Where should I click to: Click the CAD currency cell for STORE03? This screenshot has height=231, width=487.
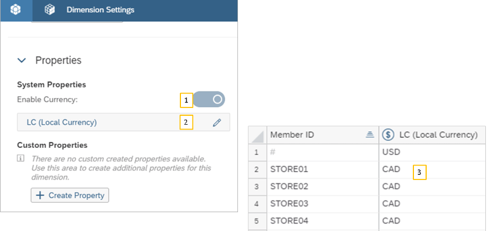391,204
